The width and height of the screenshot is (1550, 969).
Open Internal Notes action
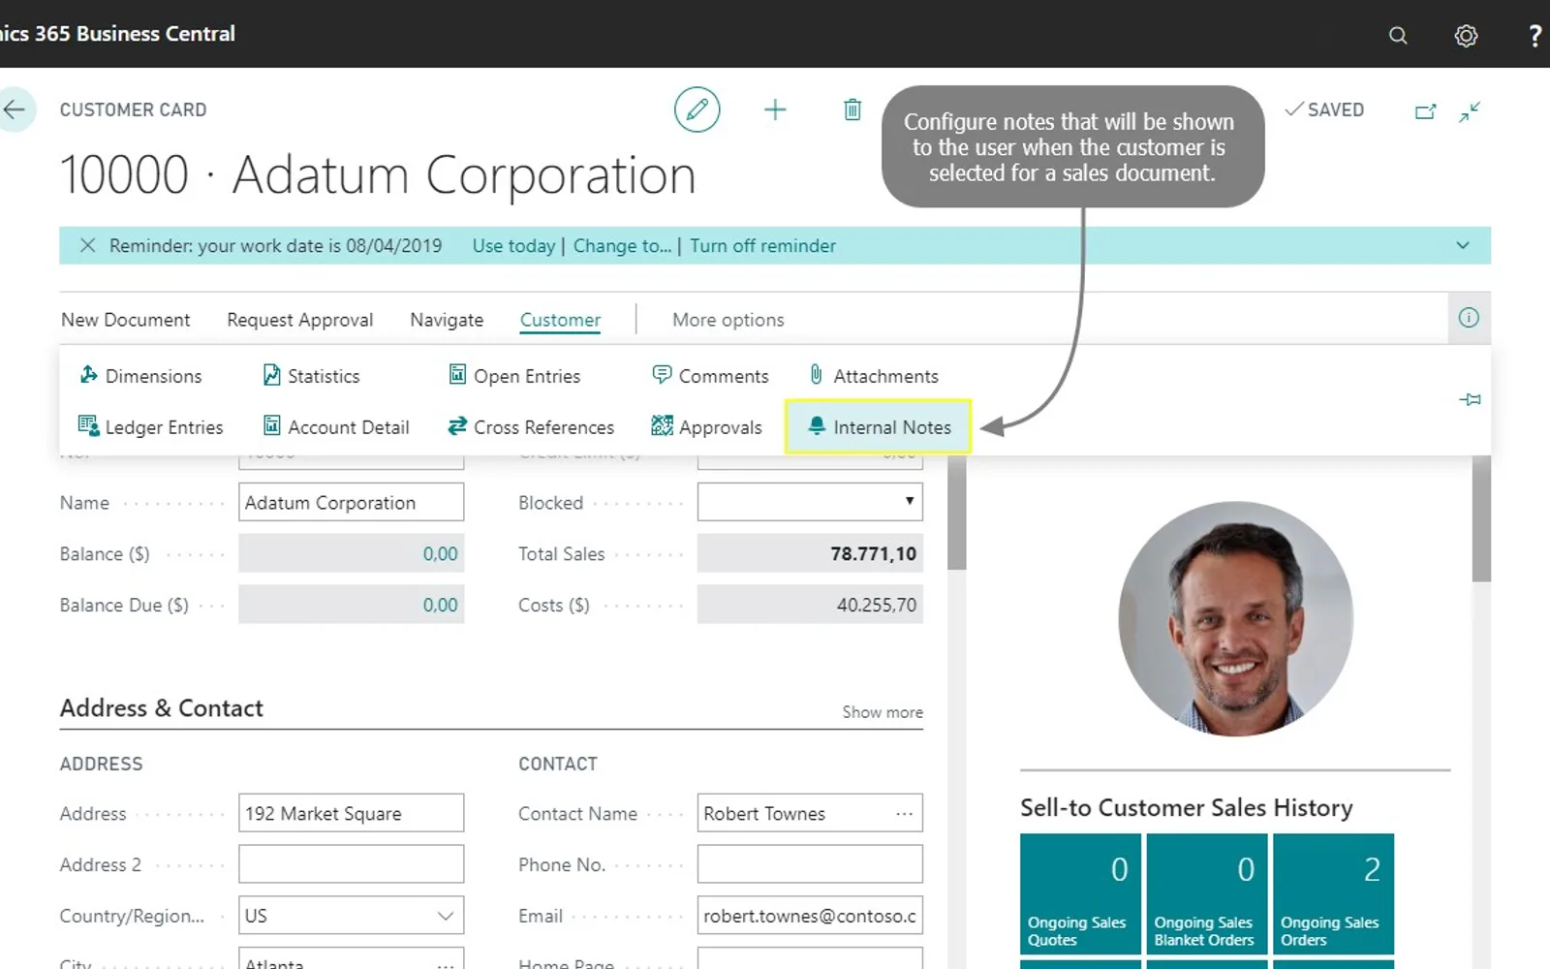[x=878, y=426]
